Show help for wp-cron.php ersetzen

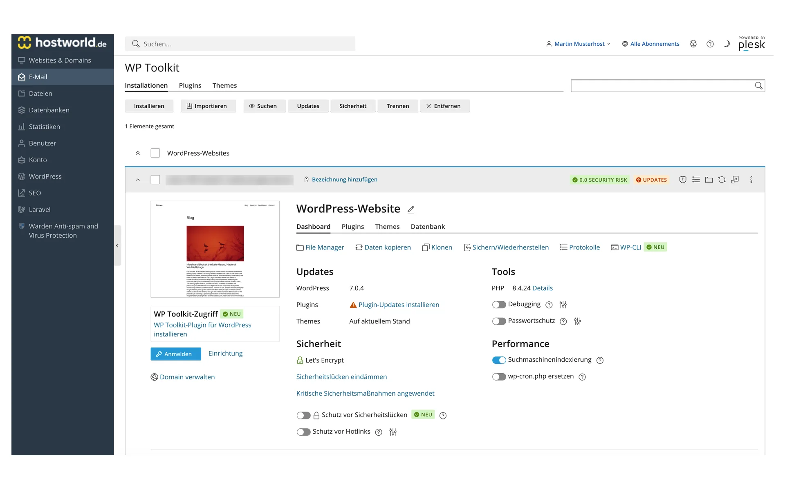coord(582,377)
